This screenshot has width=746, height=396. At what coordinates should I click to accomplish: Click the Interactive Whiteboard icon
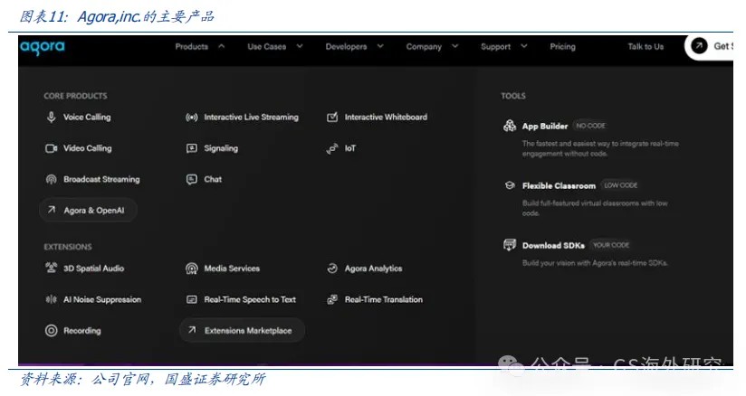(x=332, y=117)
